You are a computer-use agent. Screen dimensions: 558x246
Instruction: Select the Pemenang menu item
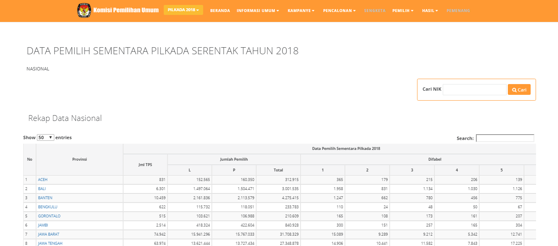coord(458,11)
